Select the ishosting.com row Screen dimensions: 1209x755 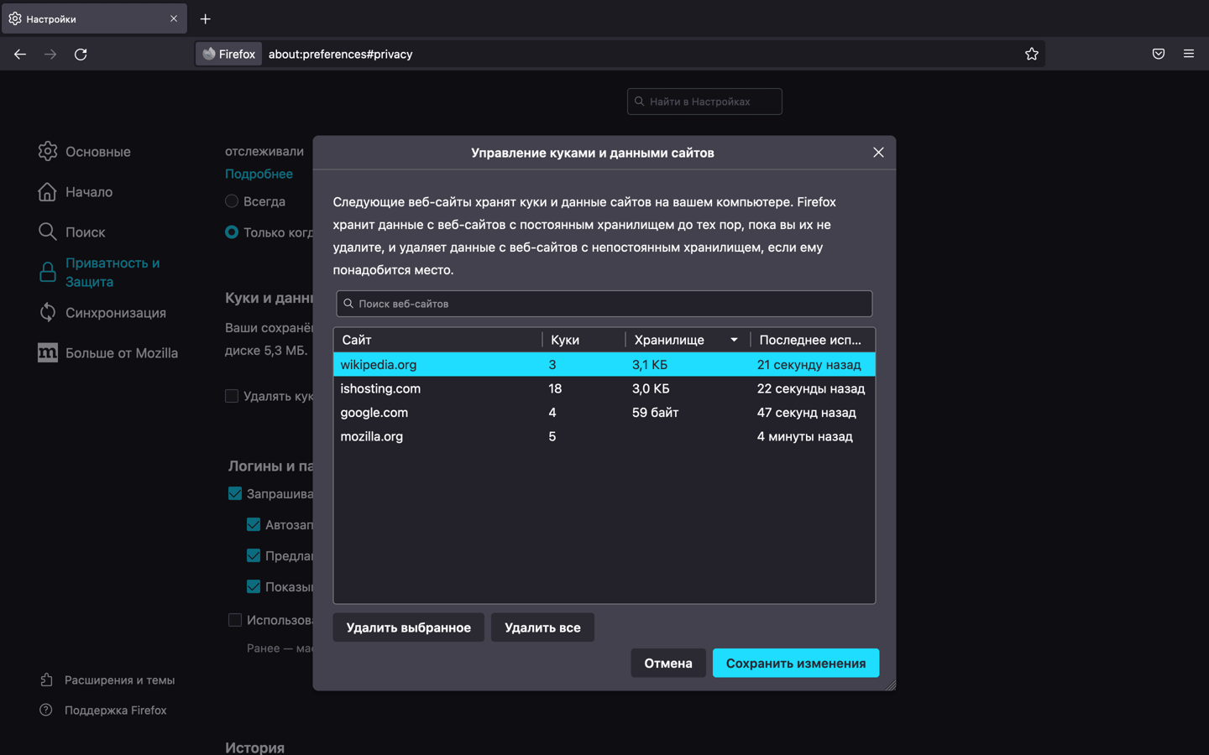pyautogui.click(x=604, y=388)
